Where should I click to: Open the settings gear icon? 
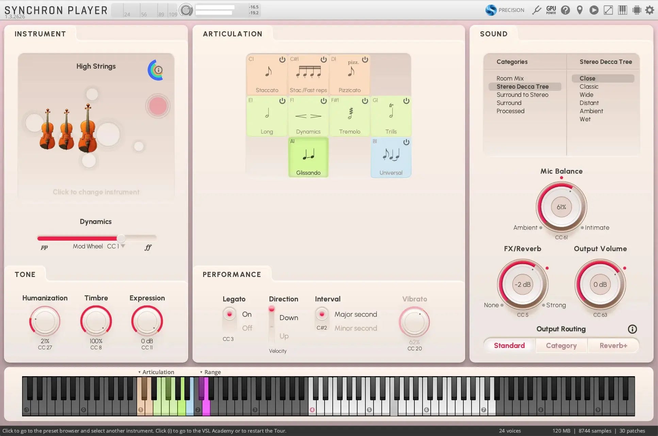[x=649, y=10]
